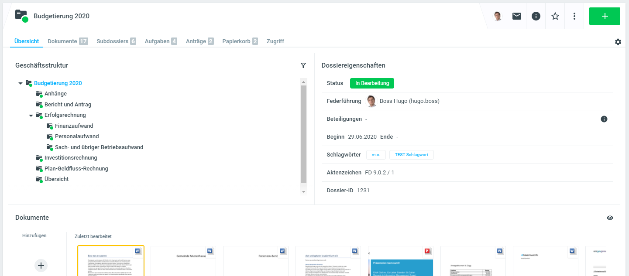The image size is (629, 276).
Task: Click the In Bearbeitung status badge
Action: pyautogui.click(x=372, y=83)
